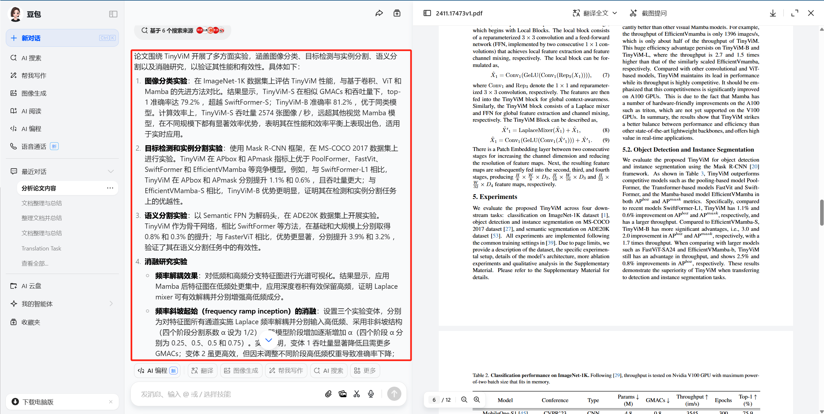Toggle the PDF thumbnail sidebar panel
This screenshot has height=414, width=824.
pos(427,13)
